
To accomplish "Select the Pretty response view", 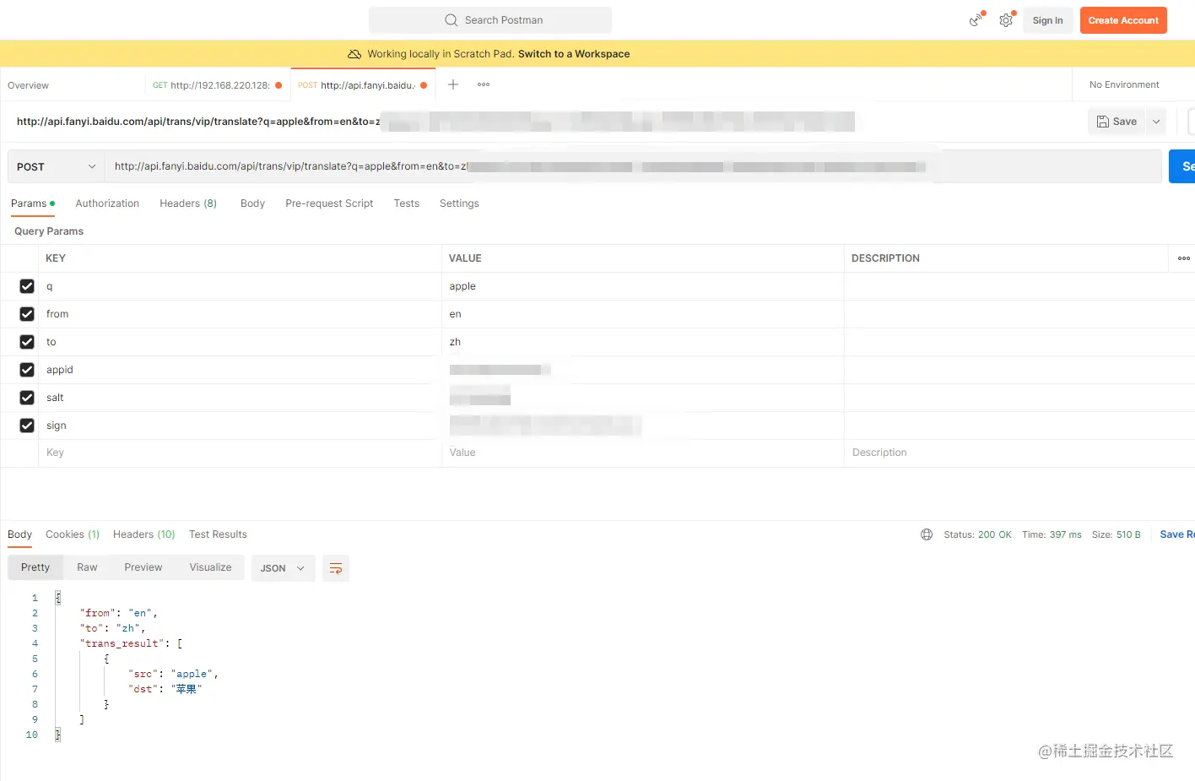I will click(35, 567).
